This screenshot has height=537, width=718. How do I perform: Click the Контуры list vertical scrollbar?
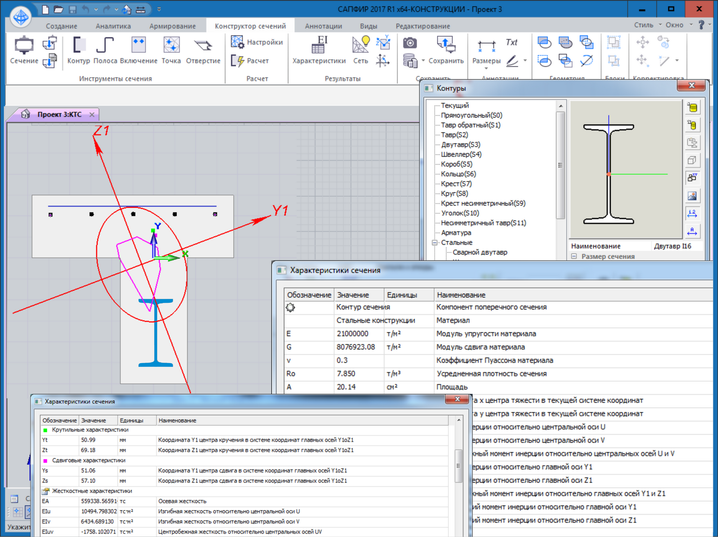coord(560,165)
